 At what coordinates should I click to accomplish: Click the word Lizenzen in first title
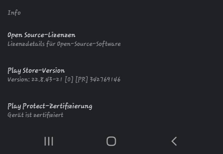62,35
